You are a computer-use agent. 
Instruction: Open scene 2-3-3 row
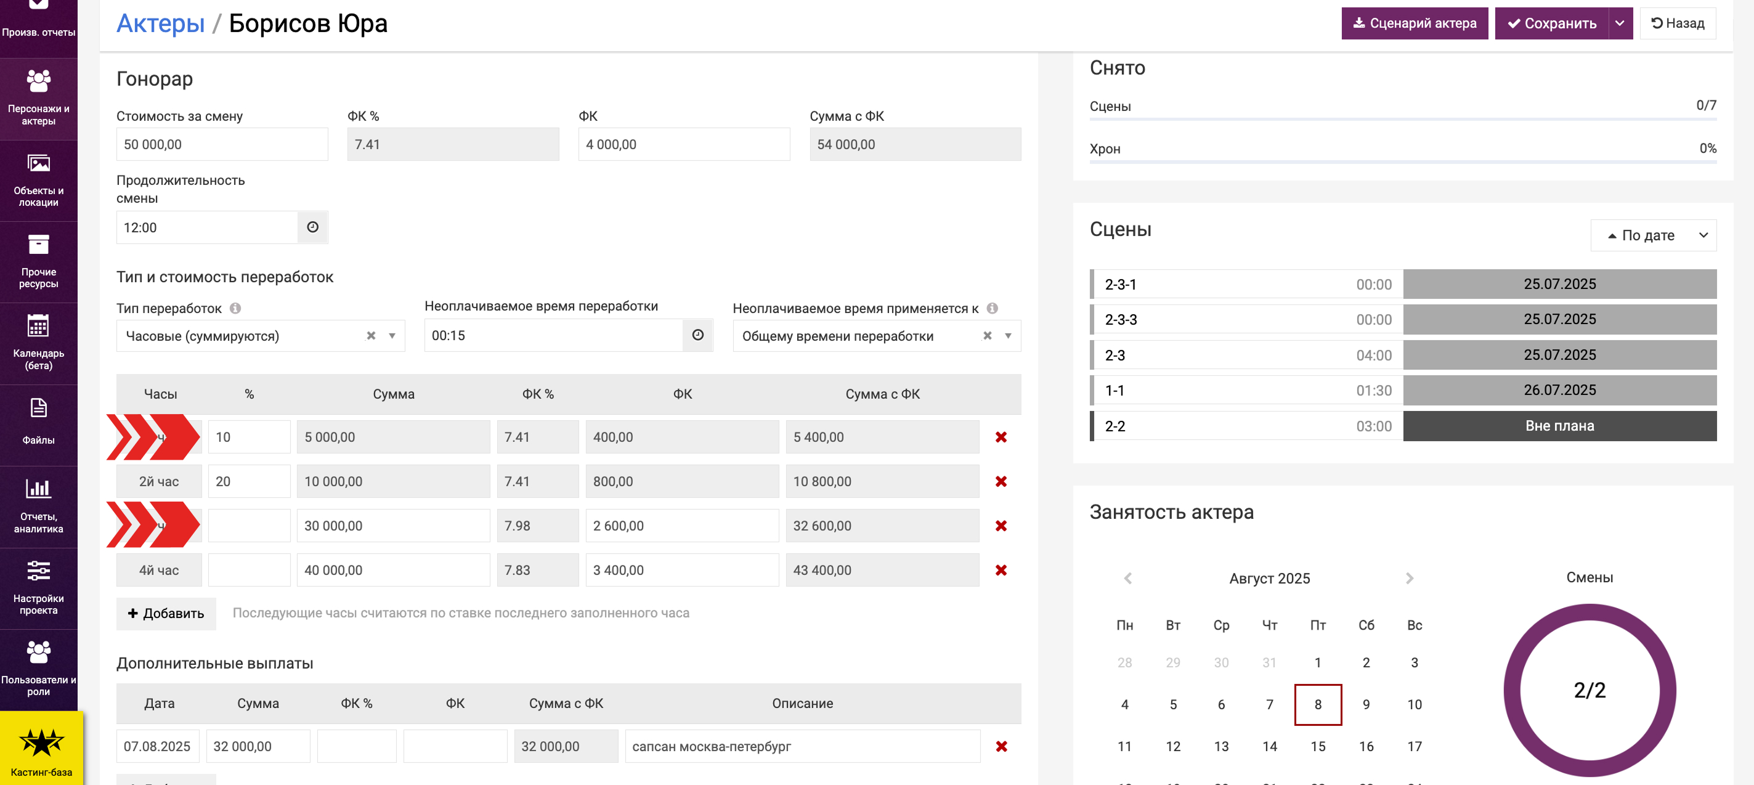pos(1403,320)
